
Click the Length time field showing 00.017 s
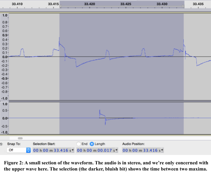click(96, 150)
